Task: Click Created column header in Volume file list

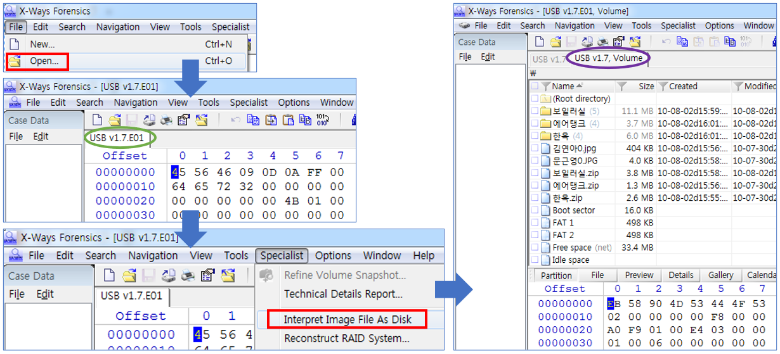Action: 694,86
